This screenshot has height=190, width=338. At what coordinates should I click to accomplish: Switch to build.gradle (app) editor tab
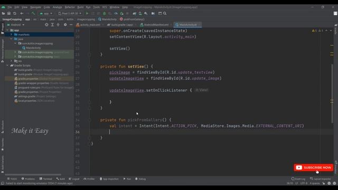click(x=122, y=25)
